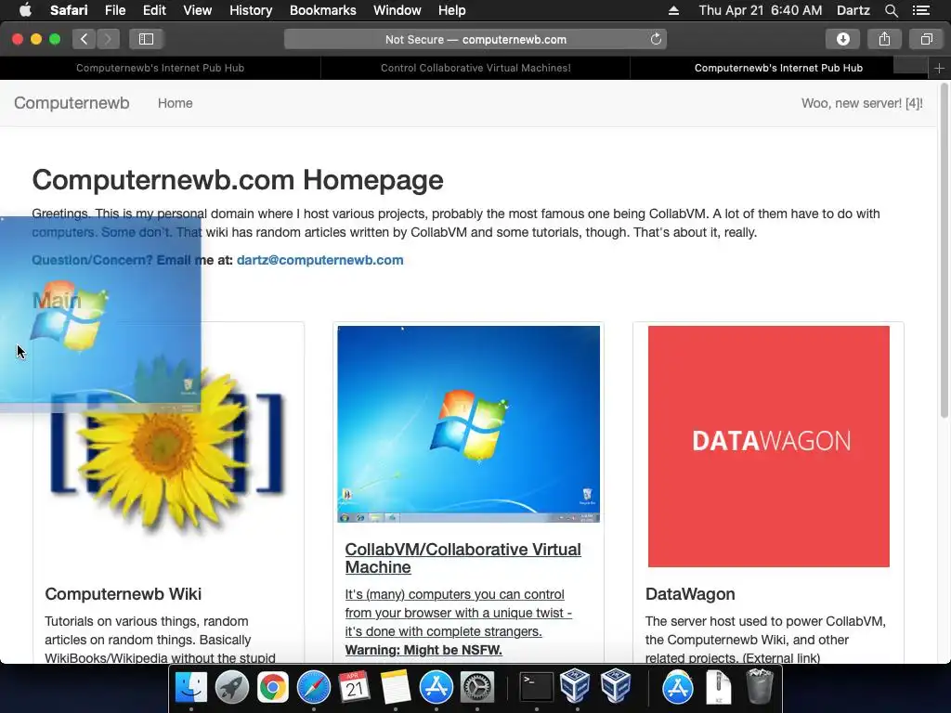Open the History menu
The image size is (951, 713).
[251, 10]
